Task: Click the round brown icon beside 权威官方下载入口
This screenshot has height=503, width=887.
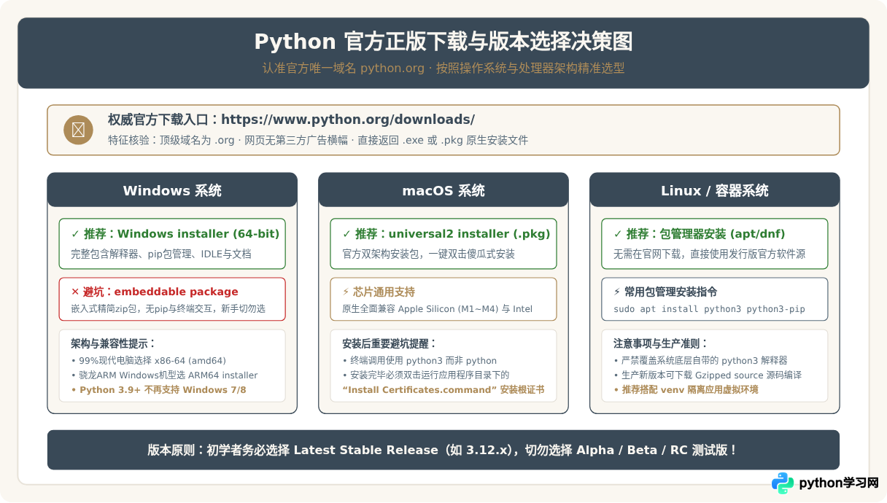Action: 78,130
